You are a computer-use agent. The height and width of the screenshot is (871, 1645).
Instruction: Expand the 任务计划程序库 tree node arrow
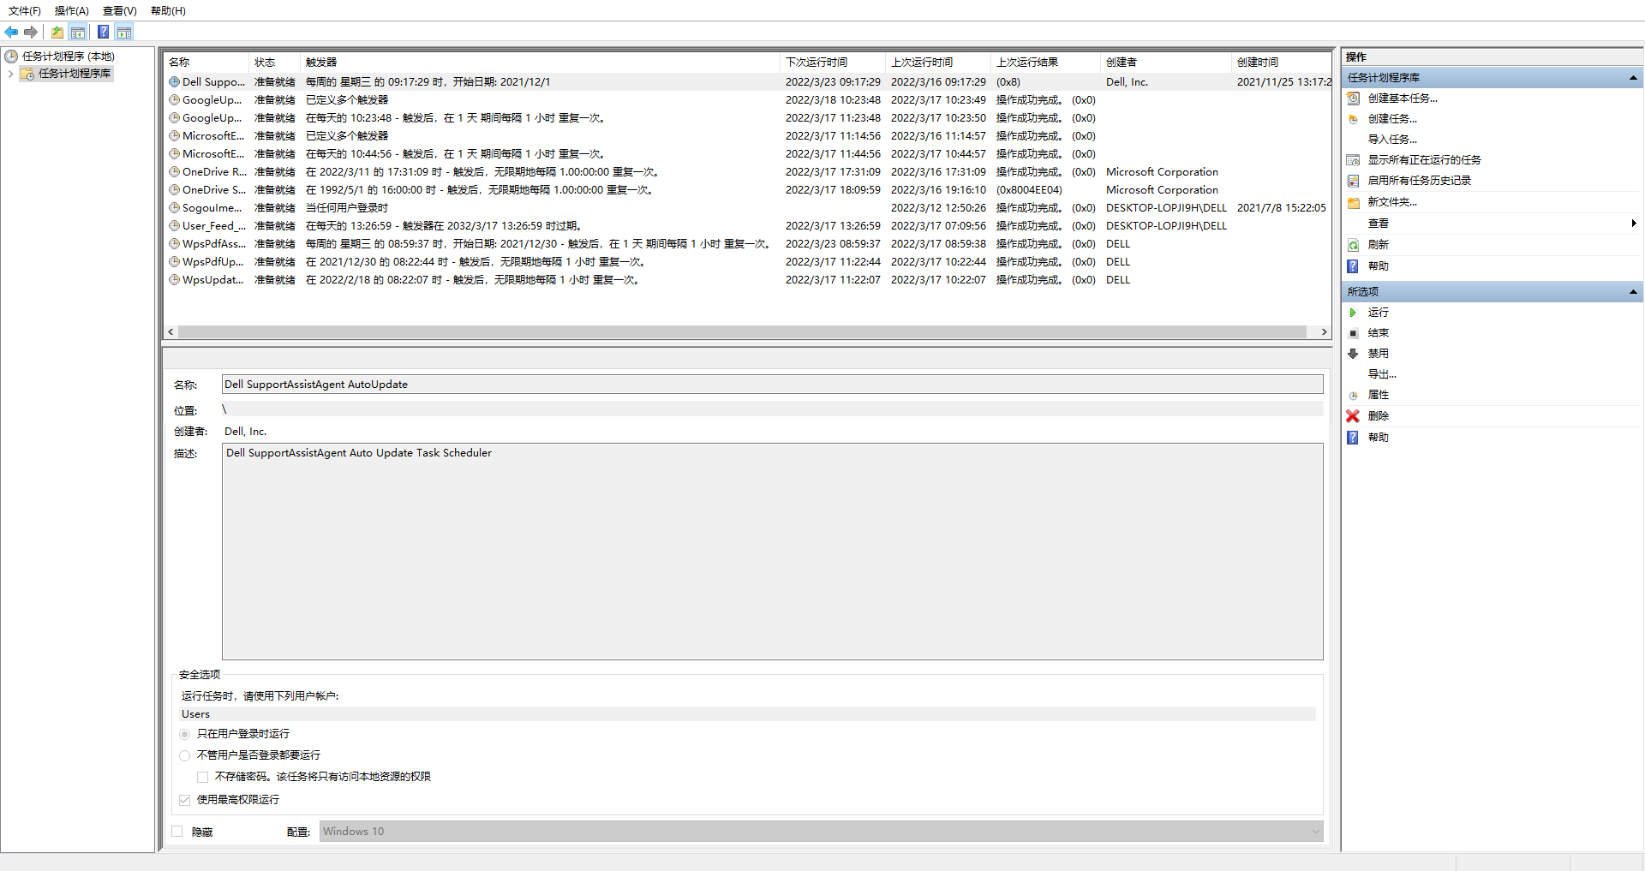coord(10,74)
